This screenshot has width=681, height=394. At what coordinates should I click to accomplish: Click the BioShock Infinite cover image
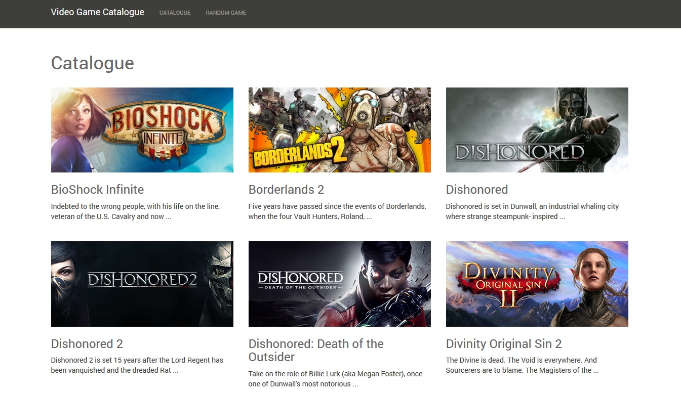tap(142, 129)
